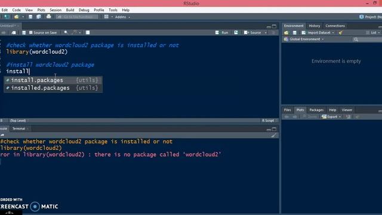Expand the Source options dropdown arrow
The image size is (382, 215).
tap(266, 33)
